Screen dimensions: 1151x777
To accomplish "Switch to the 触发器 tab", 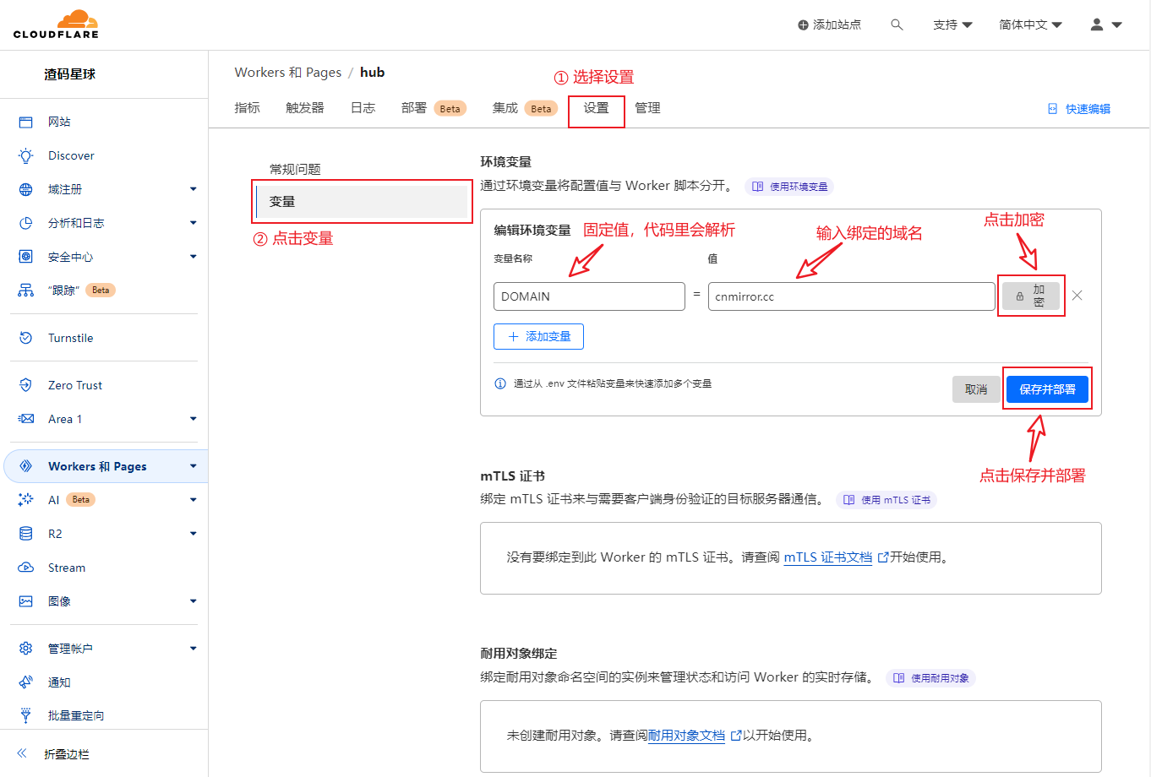I will pyautogui.click(x=305, y=108).
